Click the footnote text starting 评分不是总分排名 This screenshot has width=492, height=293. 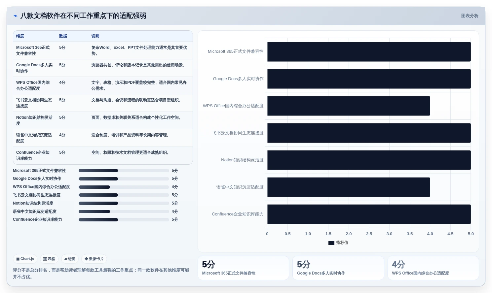coord(101,274)
